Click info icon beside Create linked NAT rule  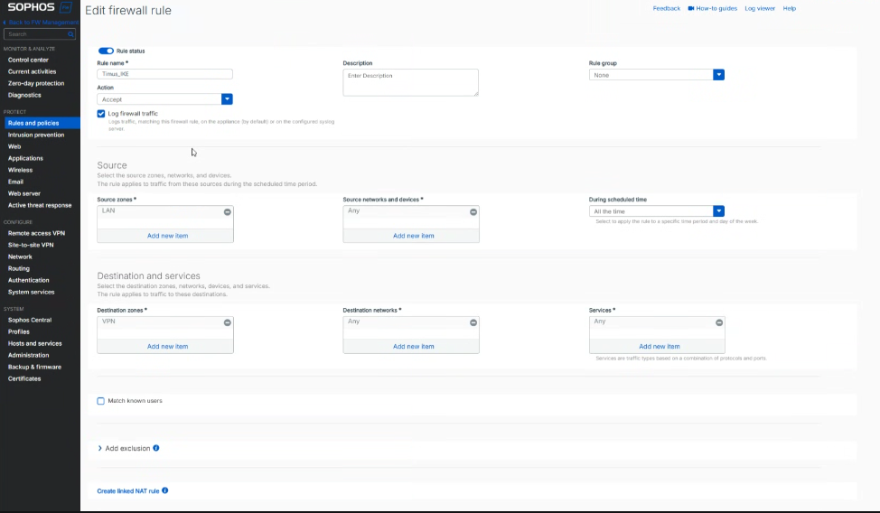pos(165,490)
